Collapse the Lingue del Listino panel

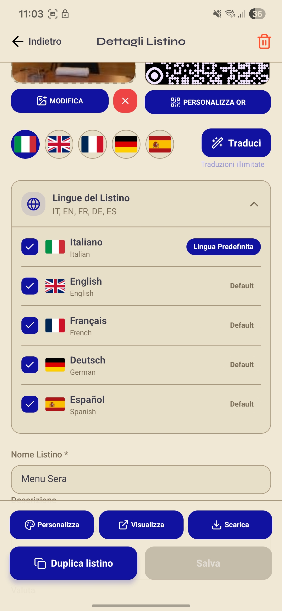point(254,204)
